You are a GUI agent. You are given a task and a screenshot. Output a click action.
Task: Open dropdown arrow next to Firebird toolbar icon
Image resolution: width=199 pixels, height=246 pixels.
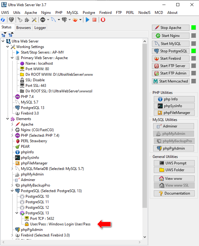(80, 20)
